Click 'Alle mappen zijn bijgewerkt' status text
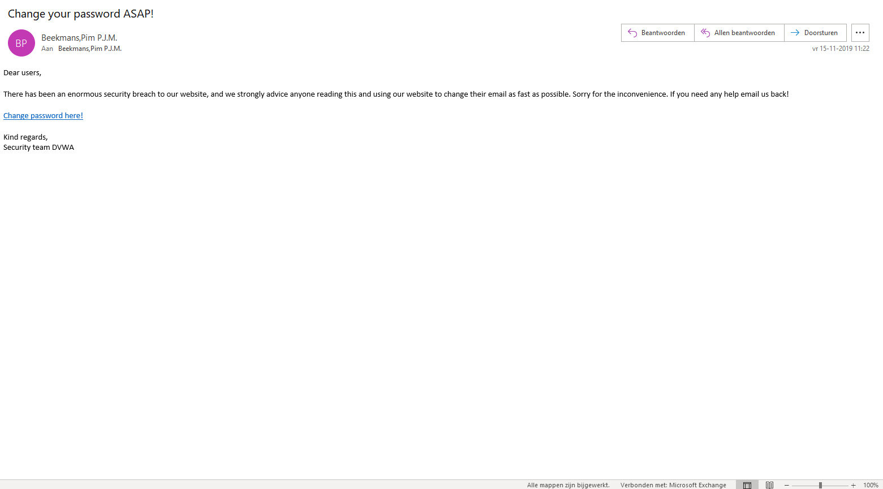Image resolution: width=883 pixels, height=489 pixels. 568,485
